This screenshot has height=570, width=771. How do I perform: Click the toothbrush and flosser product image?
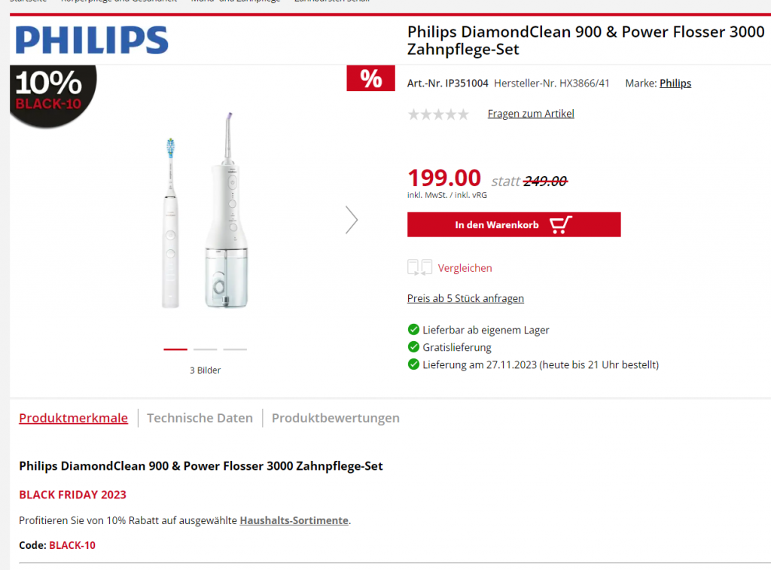point(205,211)
